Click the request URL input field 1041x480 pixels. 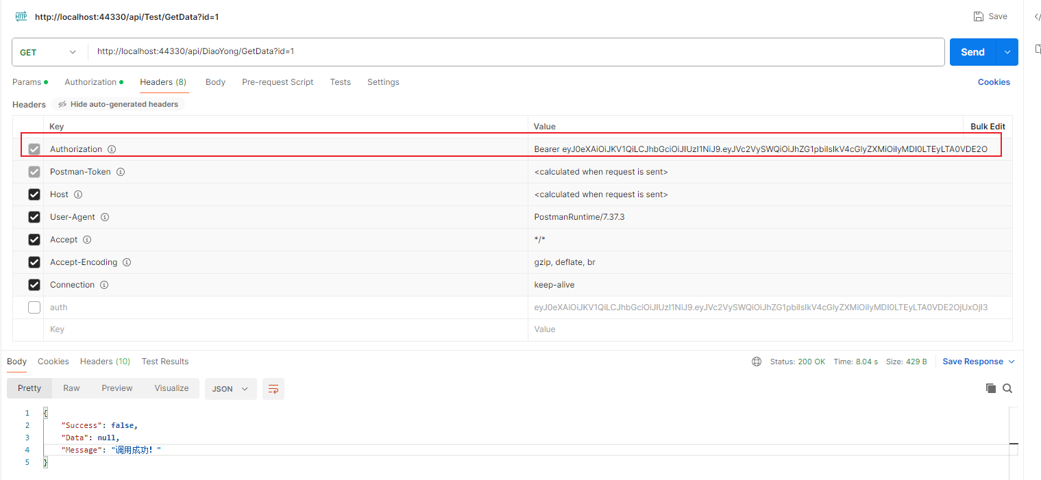tap(411, 51)
